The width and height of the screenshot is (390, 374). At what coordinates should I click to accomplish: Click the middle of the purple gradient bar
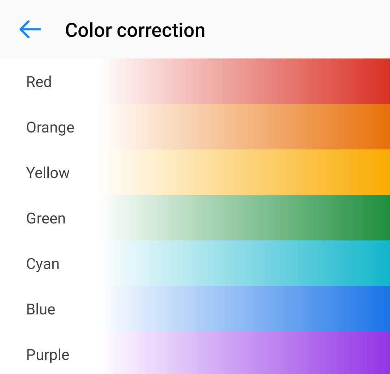[246, 353]
